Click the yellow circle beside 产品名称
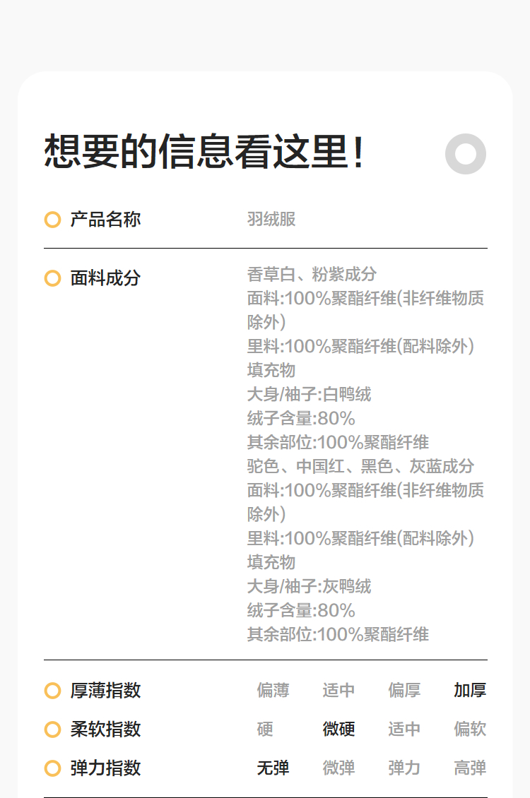Viewport: 530px width, 798px height. tap(52, 220)
